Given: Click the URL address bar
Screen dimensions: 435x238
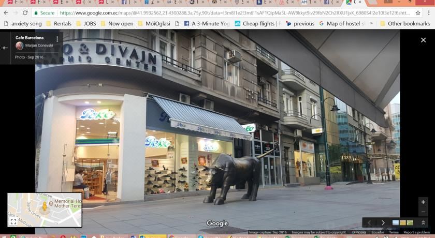Looking at the screenshot, I should tap(233, 13).
